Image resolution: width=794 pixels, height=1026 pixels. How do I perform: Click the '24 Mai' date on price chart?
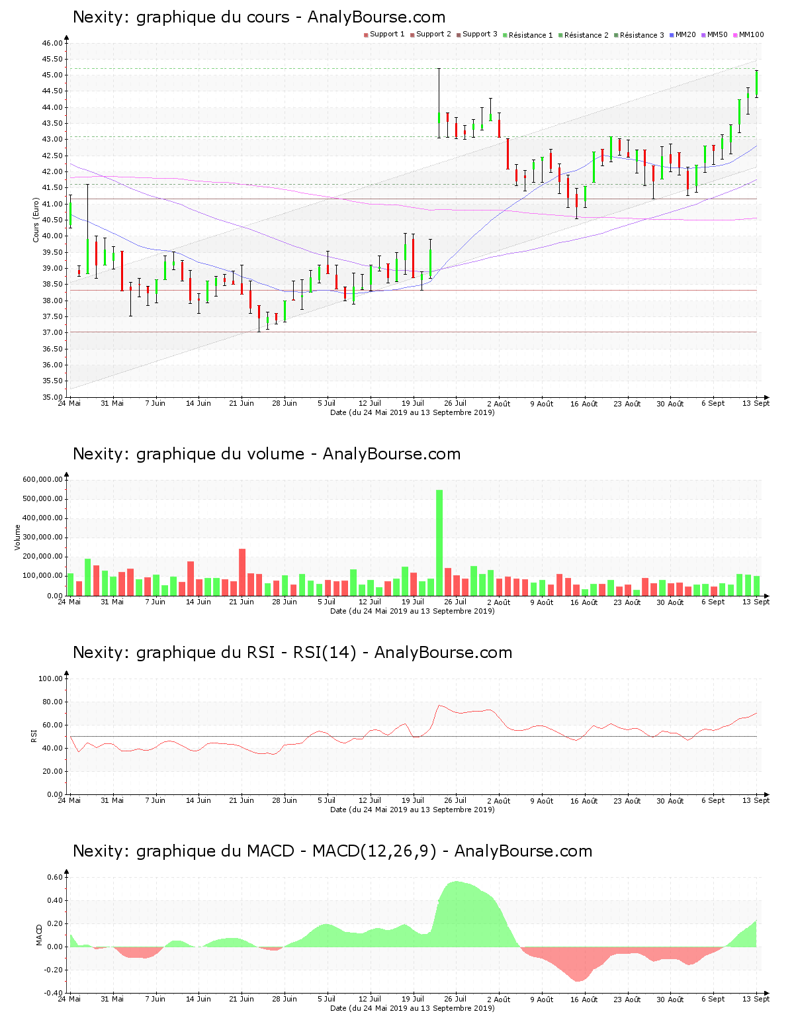tap(69, 403)
